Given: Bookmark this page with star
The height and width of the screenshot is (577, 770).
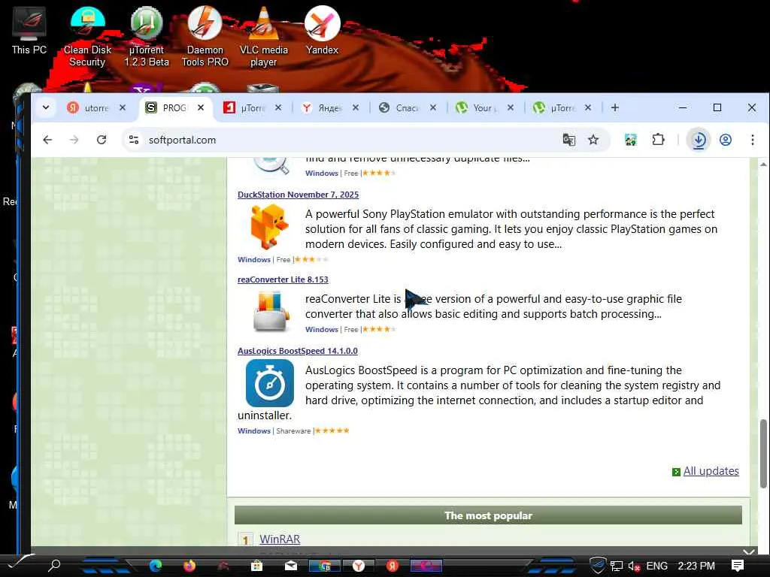Looking at the screenshot, I should (x=593, y=140).
